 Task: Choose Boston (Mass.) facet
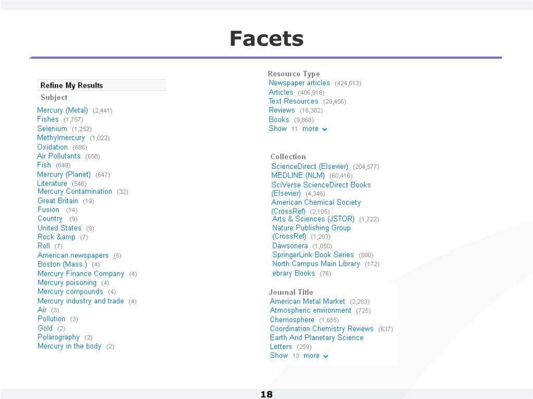coord(62,264)
